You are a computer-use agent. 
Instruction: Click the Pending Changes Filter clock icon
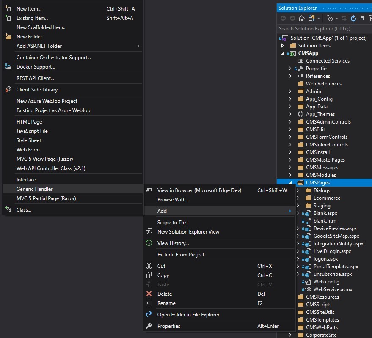coord(330,18)
